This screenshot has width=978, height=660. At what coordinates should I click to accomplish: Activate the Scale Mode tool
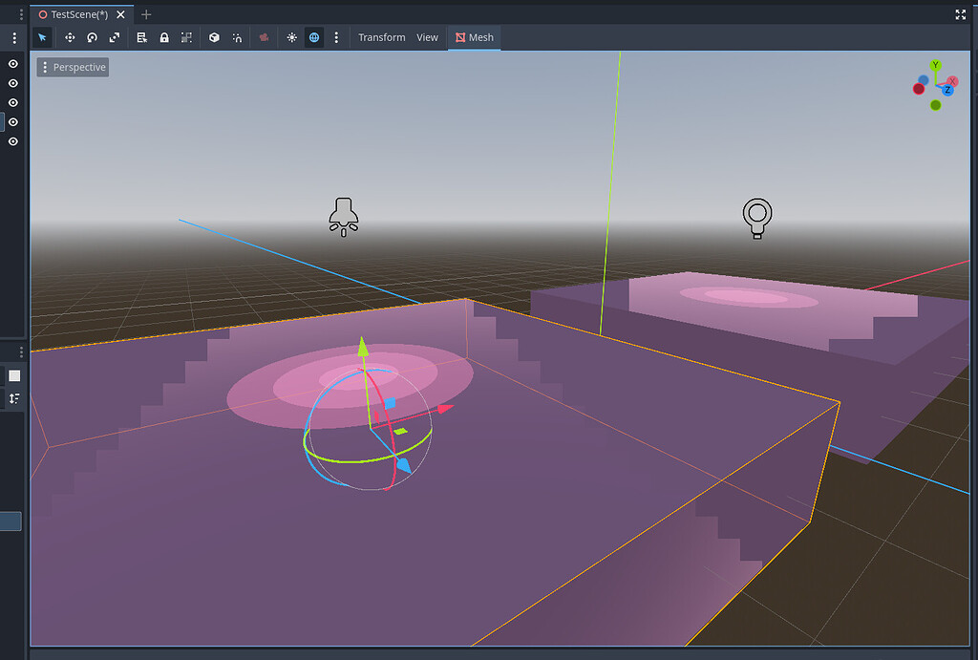click(x=116, y=37)
